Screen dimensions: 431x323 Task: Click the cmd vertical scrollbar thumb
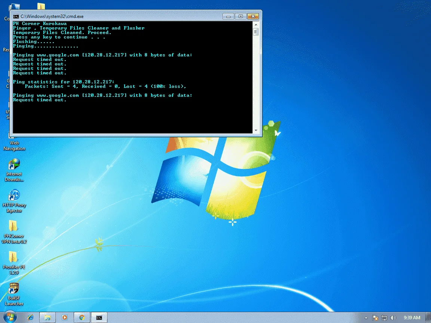pyautogui.click(x=256, y=32)
